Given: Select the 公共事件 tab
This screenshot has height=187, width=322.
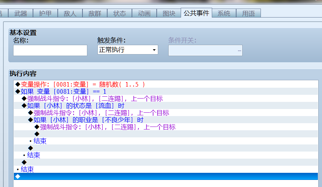Looking at the screenshot, I should (x=196, y=13).
